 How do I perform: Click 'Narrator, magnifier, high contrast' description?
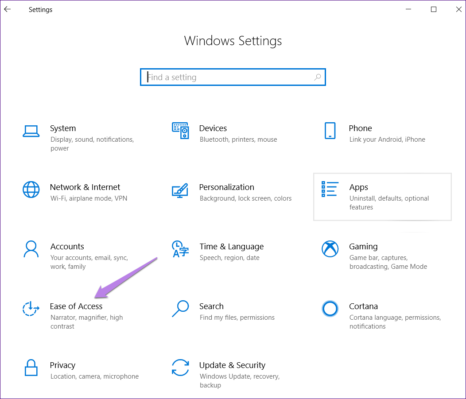click(x=86, y=322)
